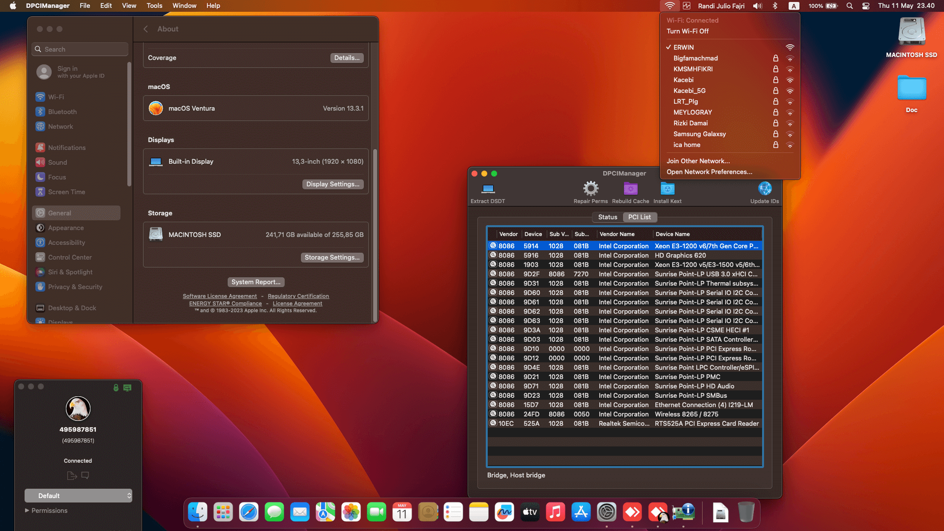Select the Sunrise Point-LP HD Audio row
Screen dimensions: 944x531
(624, 386)
